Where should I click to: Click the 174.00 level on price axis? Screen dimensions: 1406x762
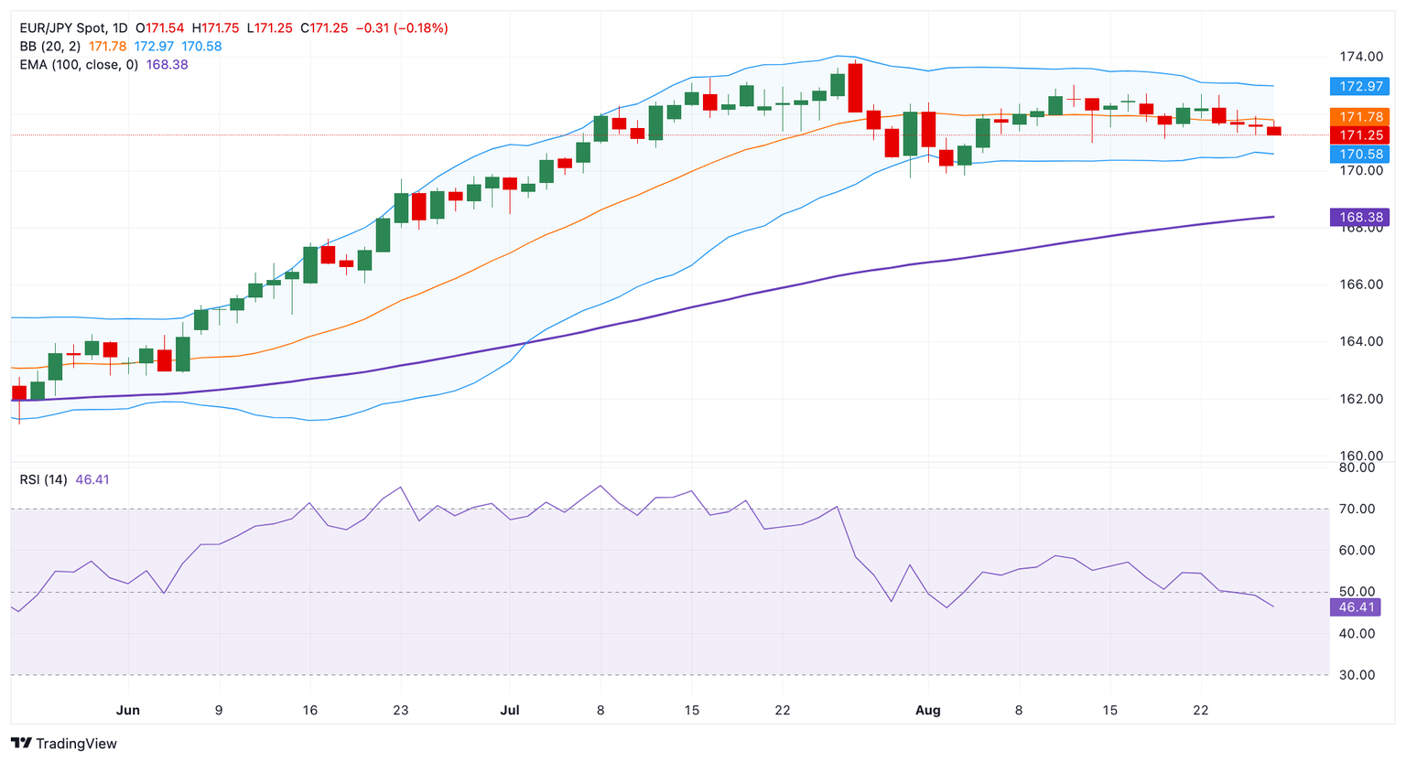[x=1360, y=57]
